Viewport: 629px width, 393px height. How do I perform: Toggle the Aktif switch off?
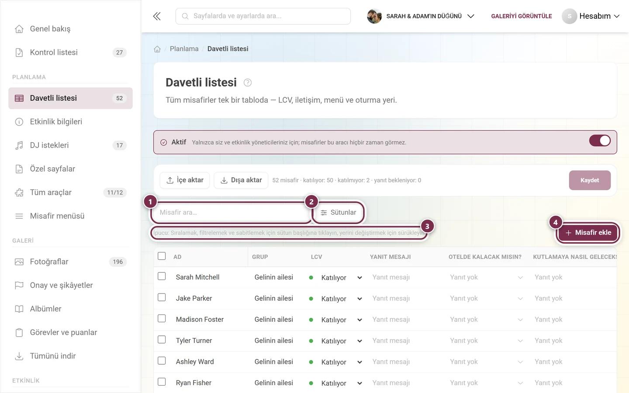pyautogui.click(x=600, y=141)
